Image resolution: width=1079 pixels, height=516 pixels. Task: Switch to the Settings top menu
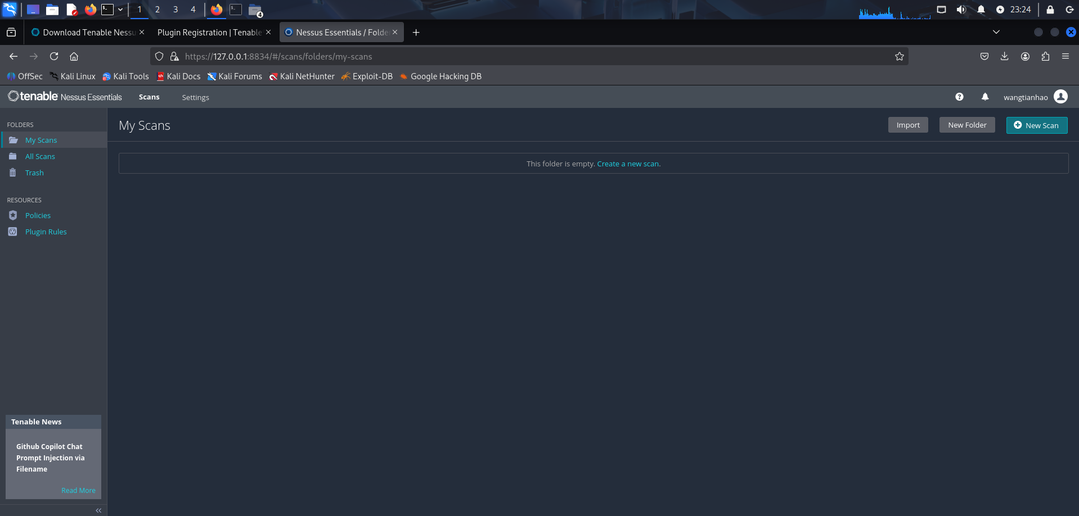click(x=195, y=97)
